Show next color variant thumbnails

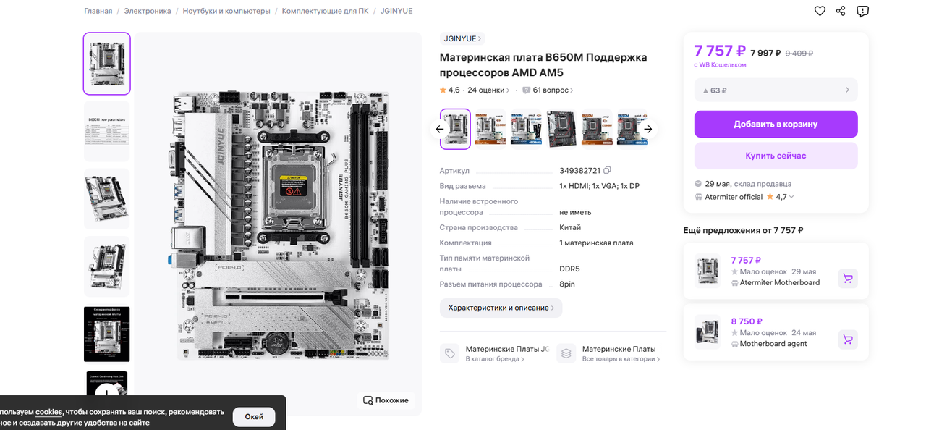648,129
